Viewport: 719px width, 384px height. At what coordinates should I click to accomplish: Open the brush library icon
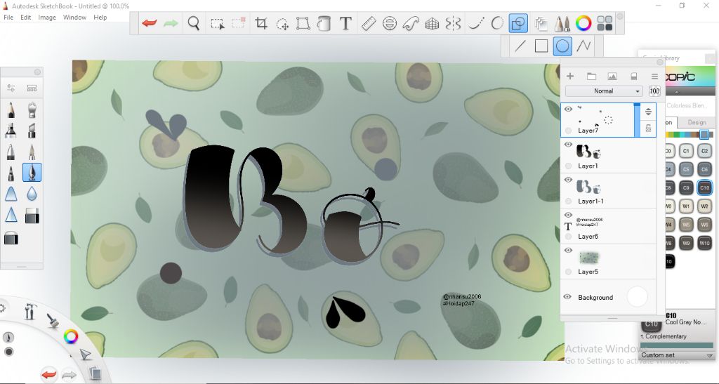click(x=32, y=88)
